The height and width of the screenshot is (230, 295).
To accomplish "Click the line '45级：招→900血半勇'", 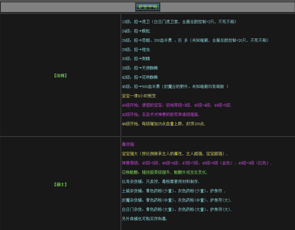I will (x=175, y=86).
